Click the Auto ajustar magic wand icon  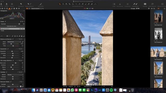(x=41, y=4)
